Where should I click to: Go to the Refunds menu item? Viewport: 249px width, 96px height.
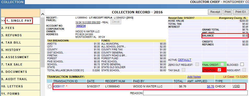[x=20, y=35]
